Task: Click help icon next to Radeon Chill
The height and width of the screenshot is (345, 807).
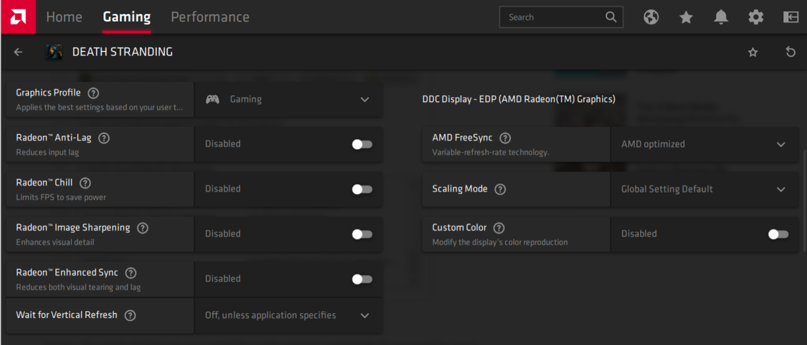Action: (85, 183)
